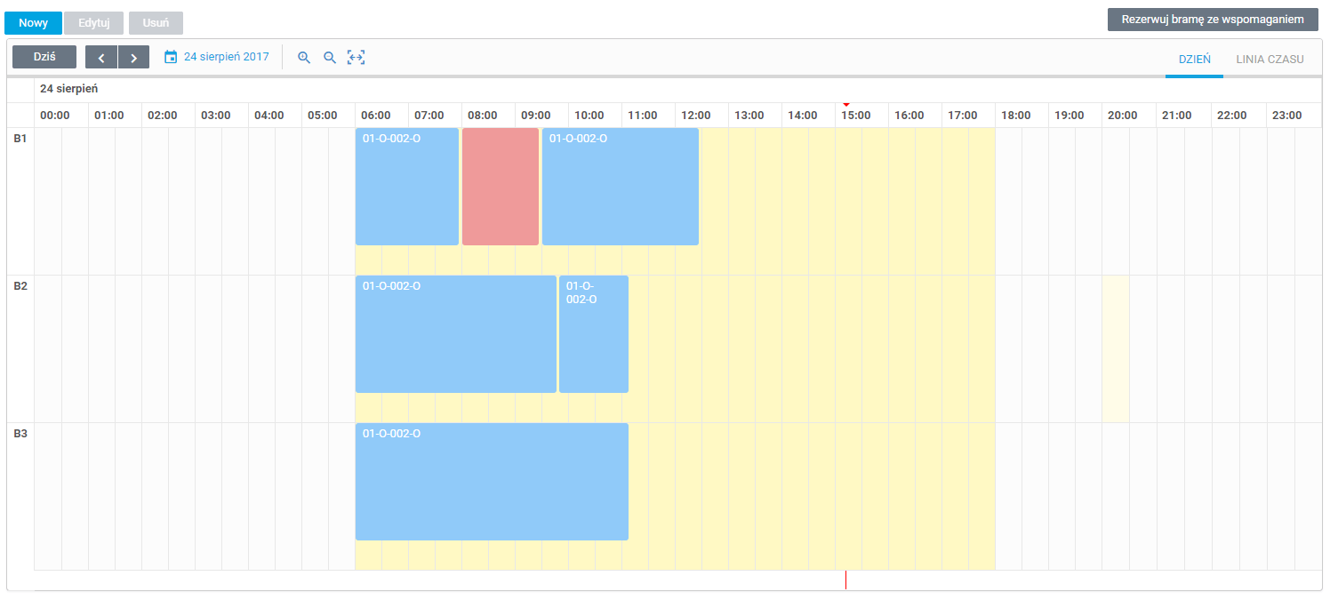Select B1 reservation starting near 09:30
The width and height of the screenshot is (1330, 600).
pyautogui.click(x=621, y=187)
